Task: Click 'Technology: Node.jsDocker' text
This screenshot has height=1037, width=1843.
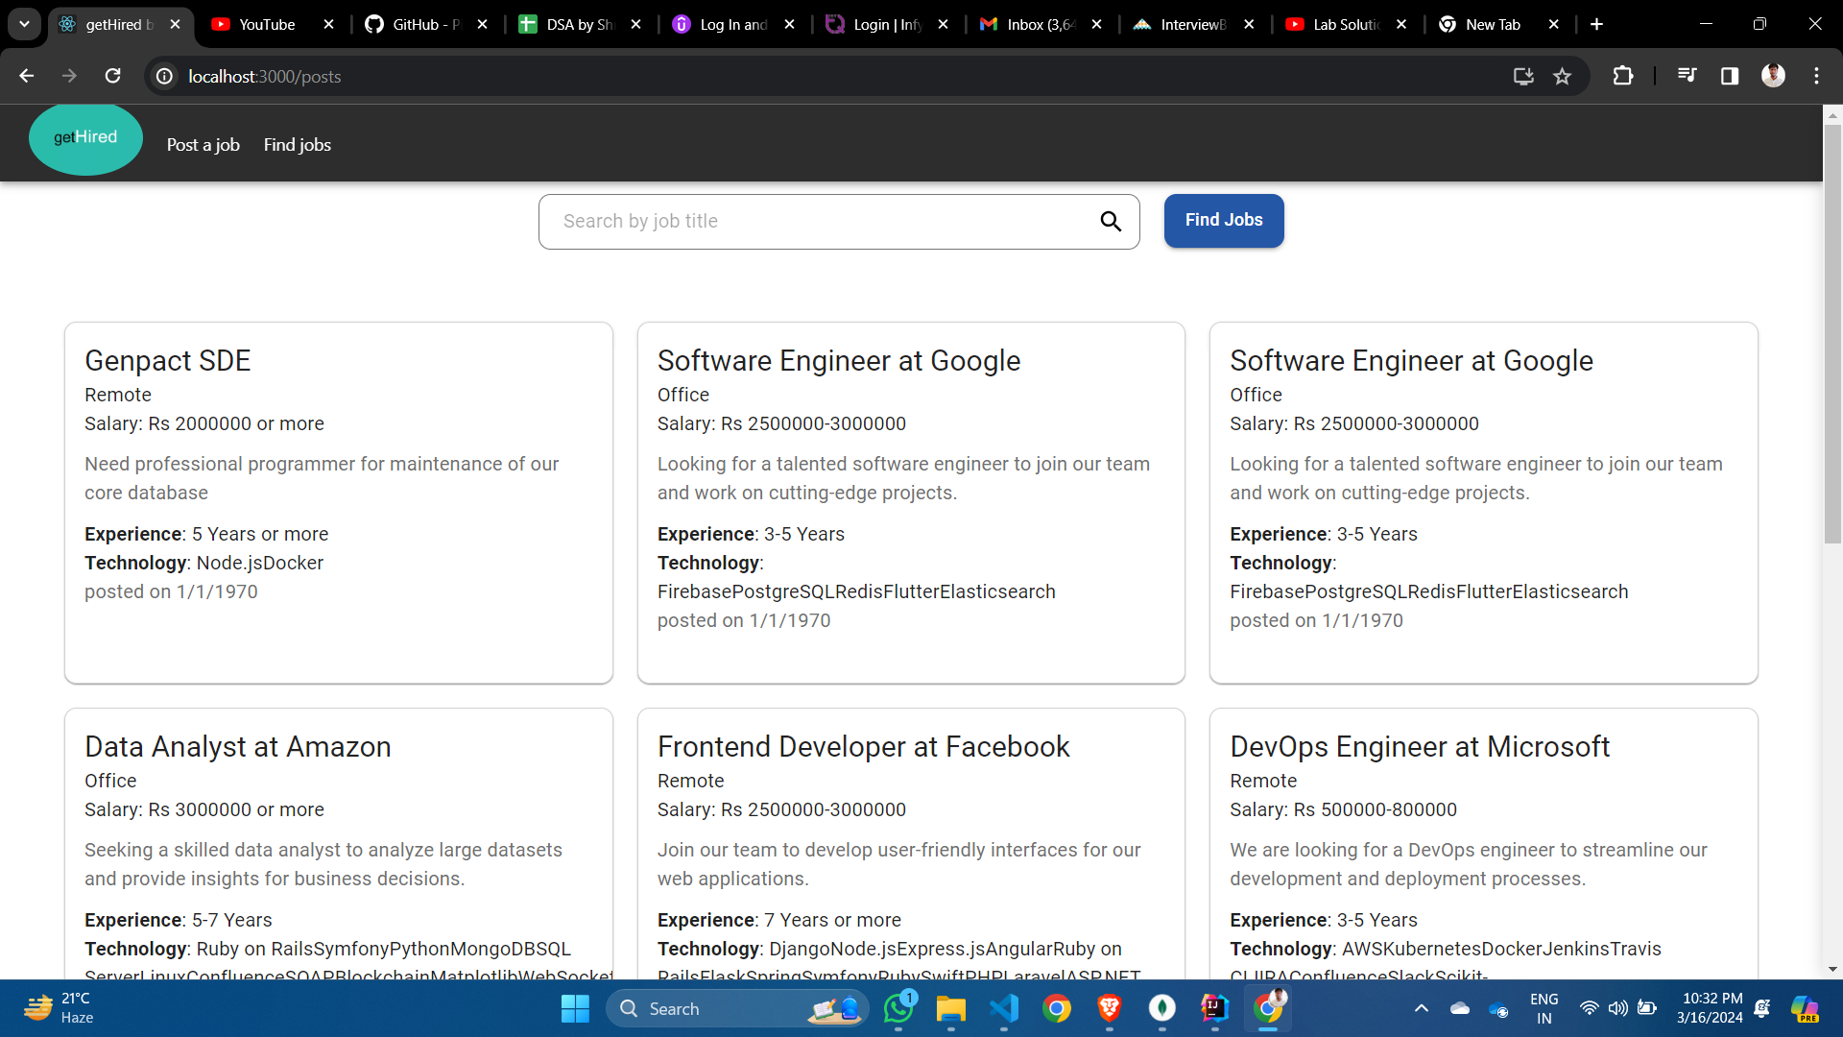Action: click(x=204, y=564)
